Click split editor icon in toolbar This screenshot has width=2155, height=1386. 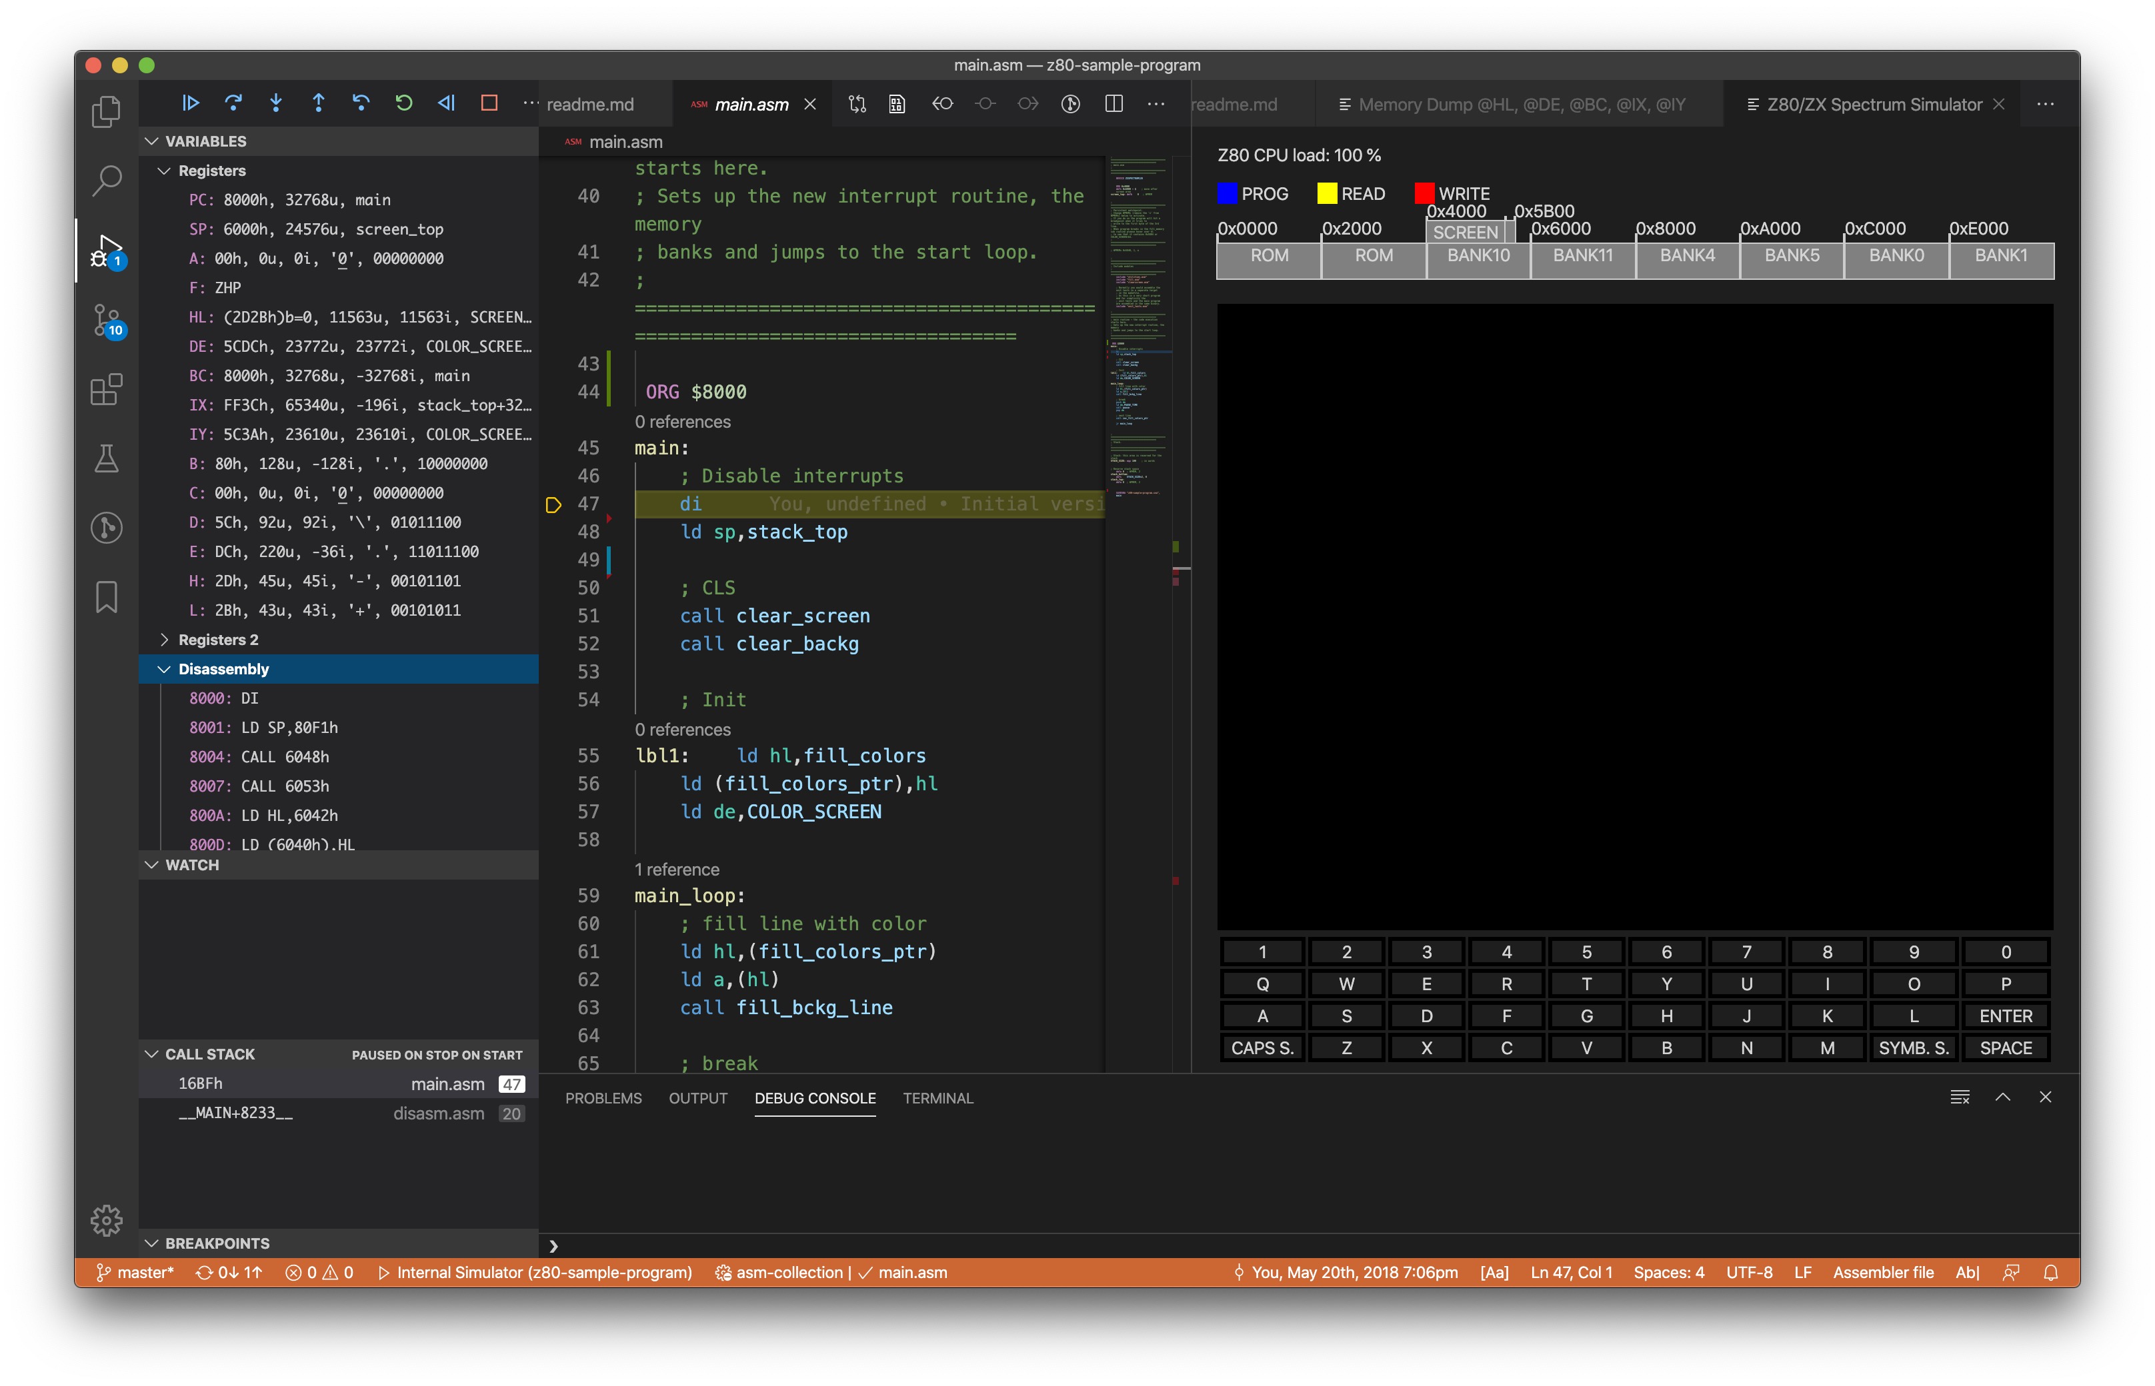tap(1113, 103)
